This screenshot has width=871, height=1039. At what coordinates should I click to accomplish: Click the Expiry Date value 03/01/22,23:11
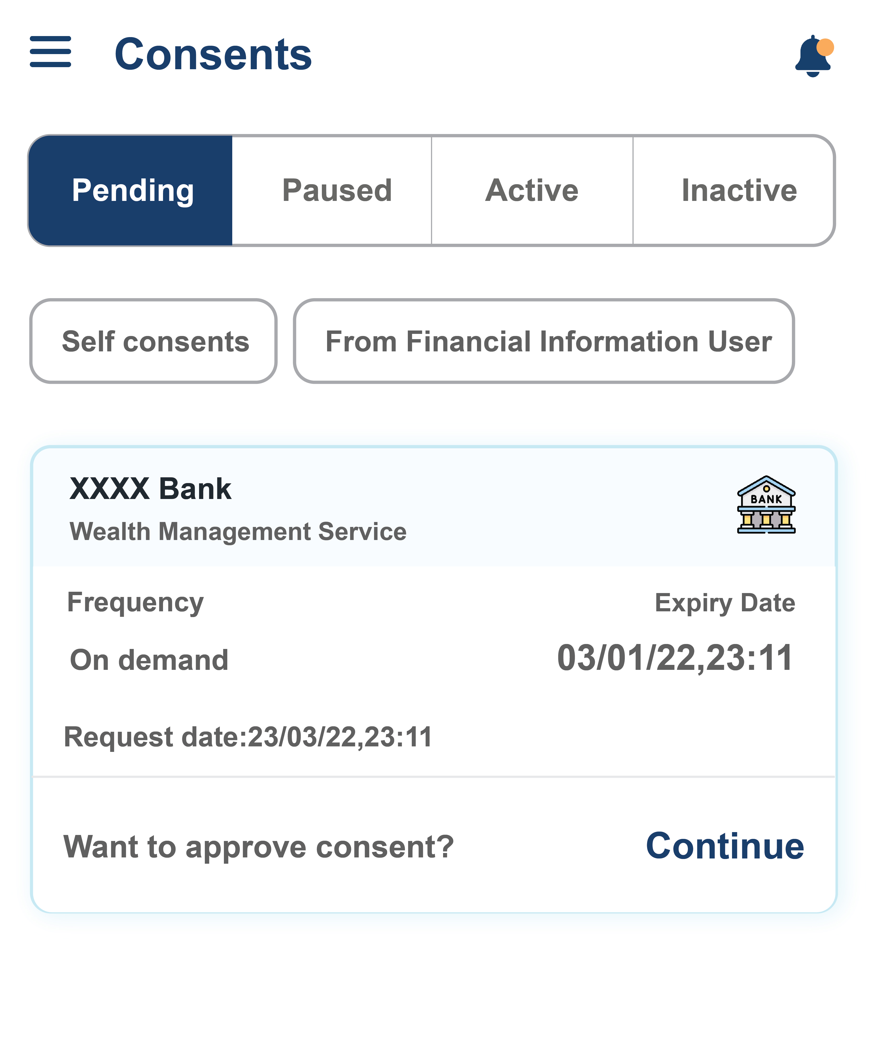pos(675,659)
